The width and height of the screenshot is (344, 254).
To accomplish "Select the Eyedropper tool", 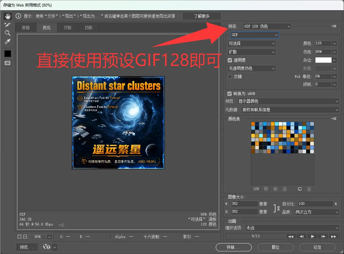I will 8,41.
